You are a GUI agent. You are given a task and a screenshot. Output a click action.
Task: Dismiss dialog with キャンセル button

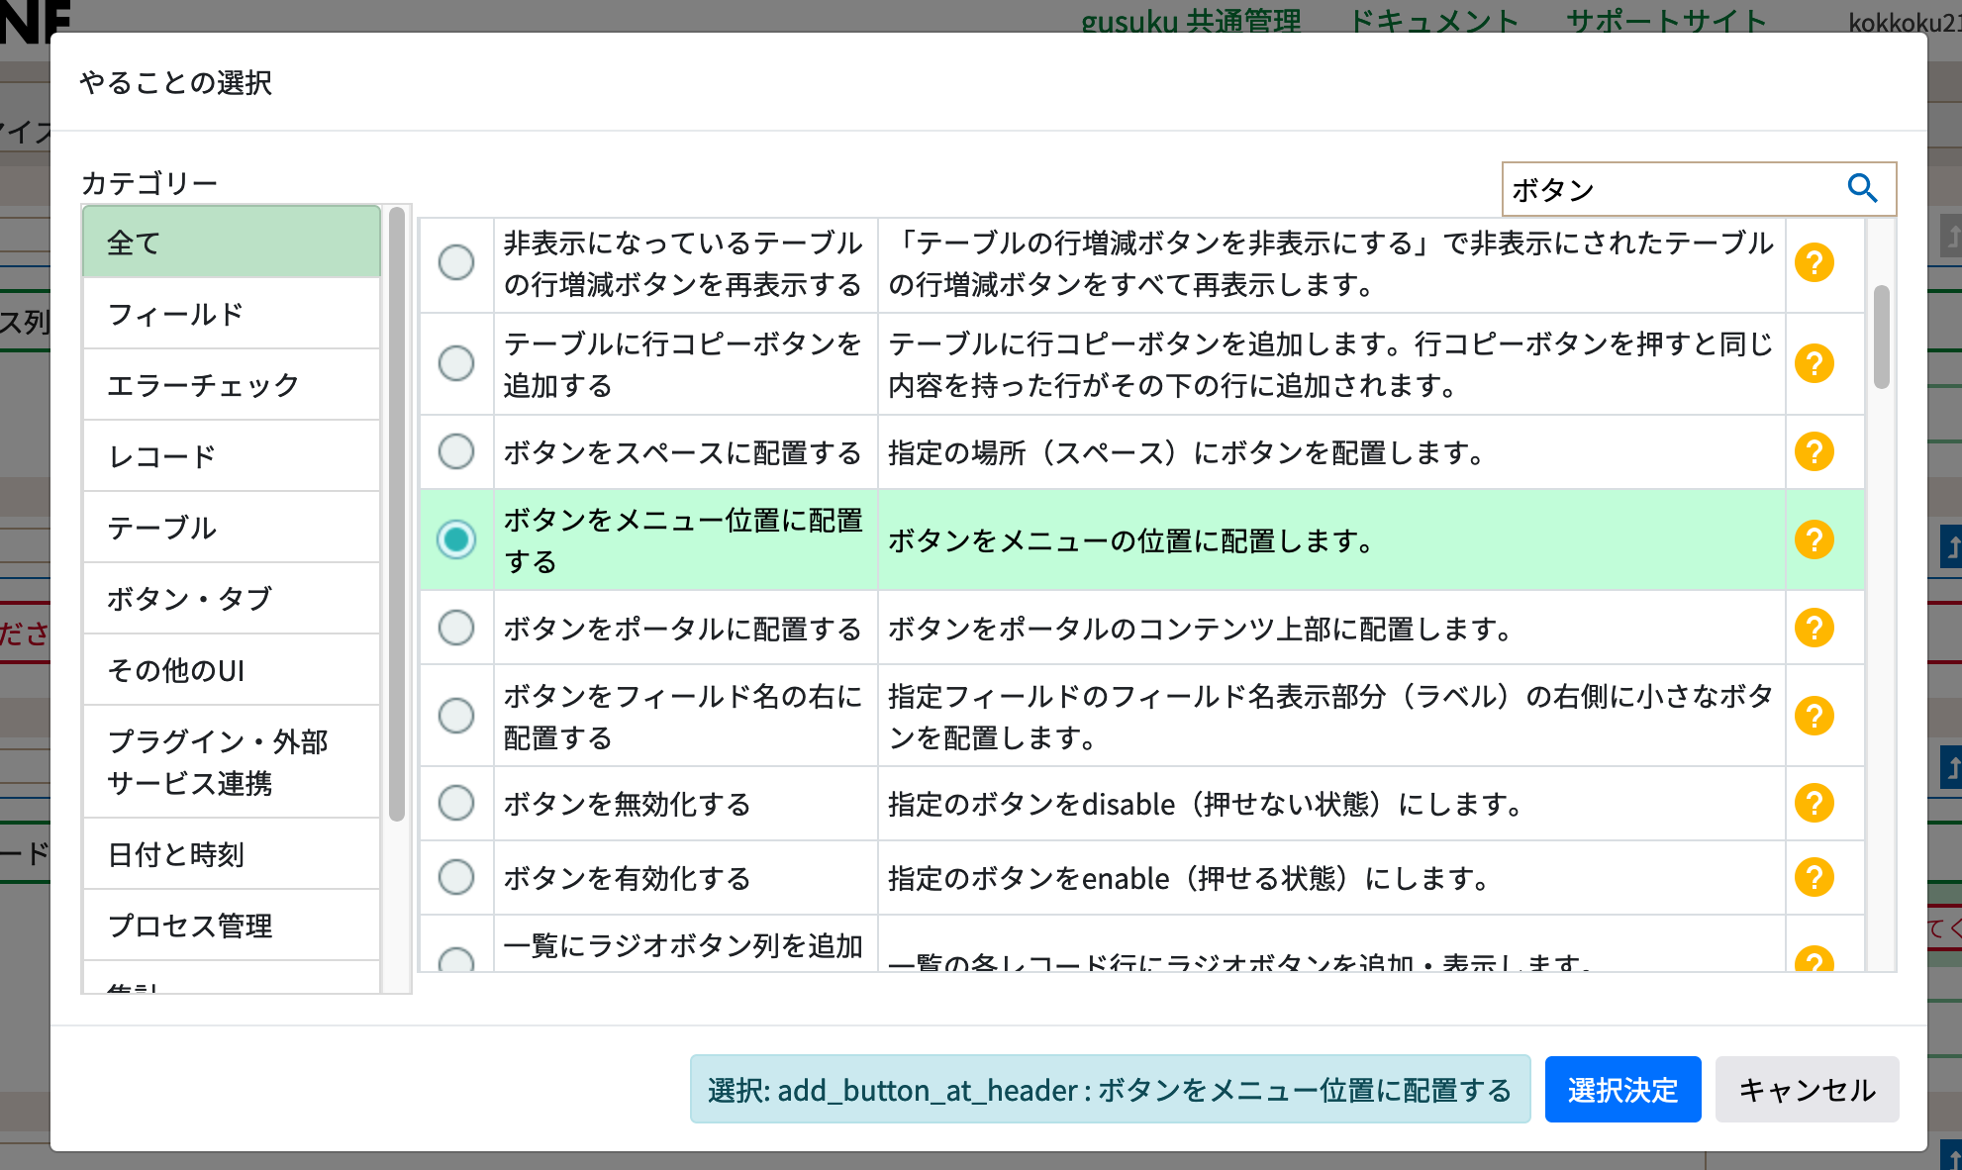pyautogui.click(x=1807, y=1089)
